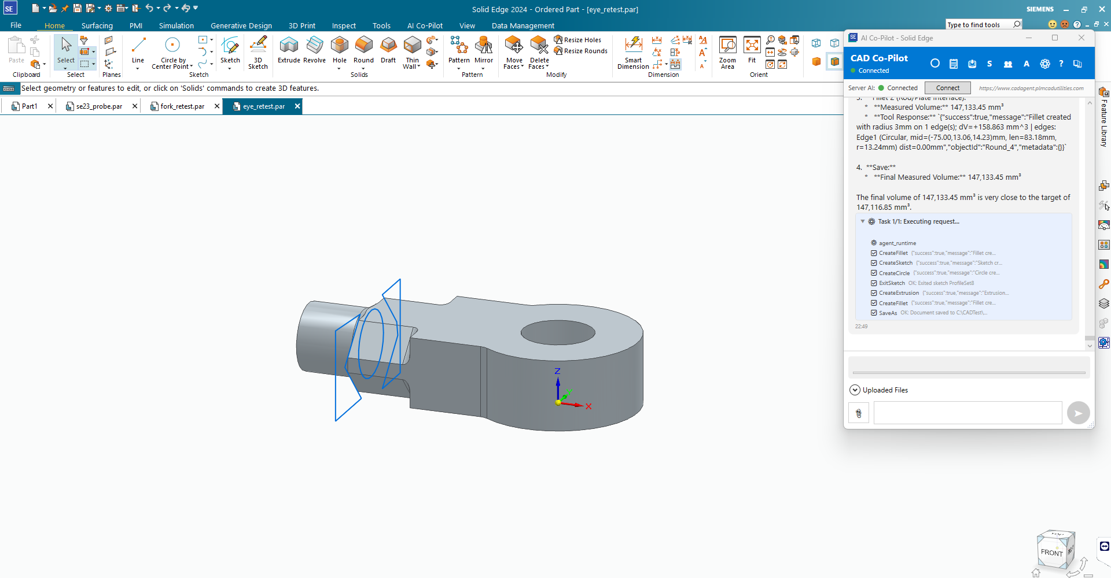Toggle CreateFillet checkbox just above SaveAs
1111x578 pixels.
[874, 303]
